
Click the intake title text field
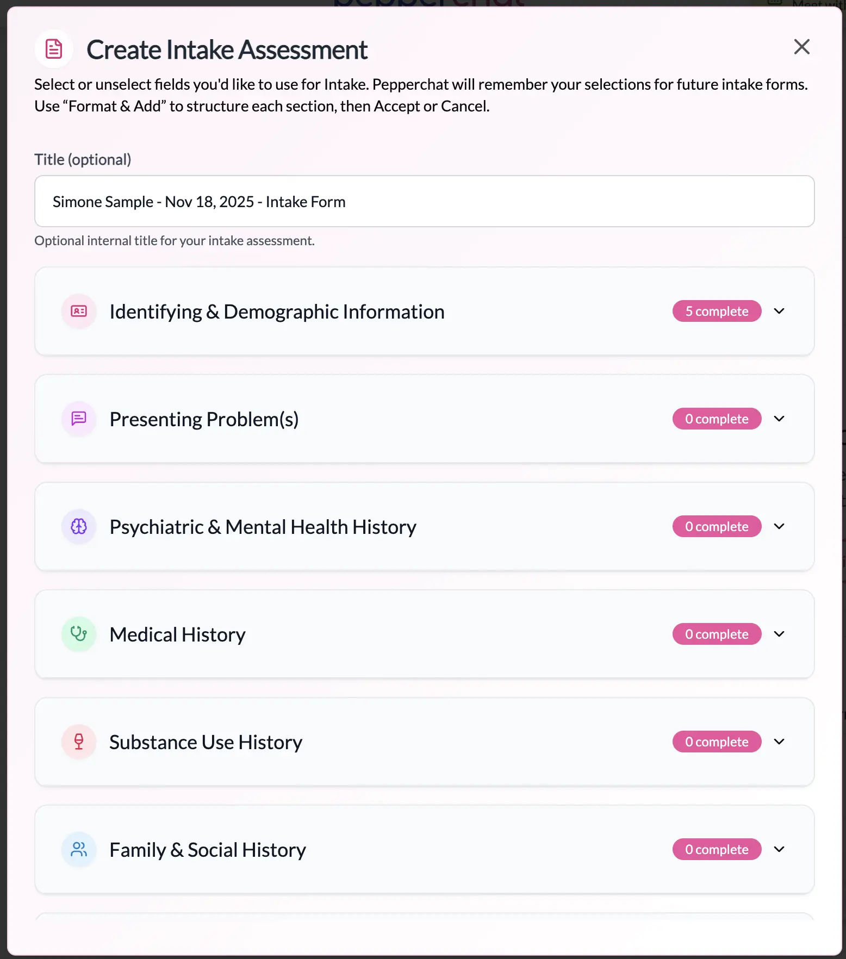coord(424,201)
